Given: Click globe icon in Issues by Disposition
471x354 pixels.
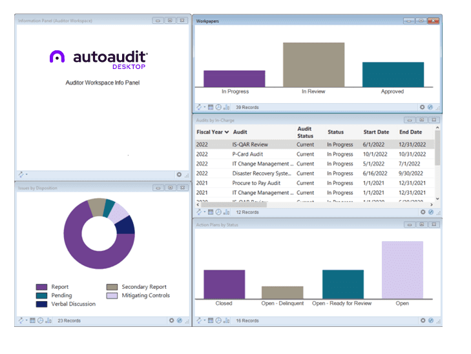Looking at the screenshot, I should coord(180,320).
